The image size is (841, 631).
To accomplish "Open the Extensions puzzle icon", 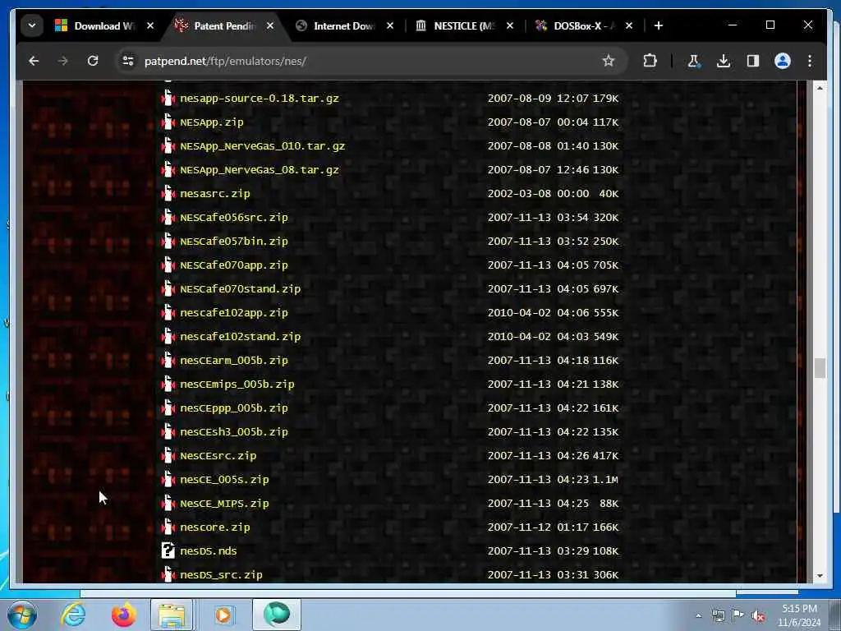I will (x=650, y=61).
